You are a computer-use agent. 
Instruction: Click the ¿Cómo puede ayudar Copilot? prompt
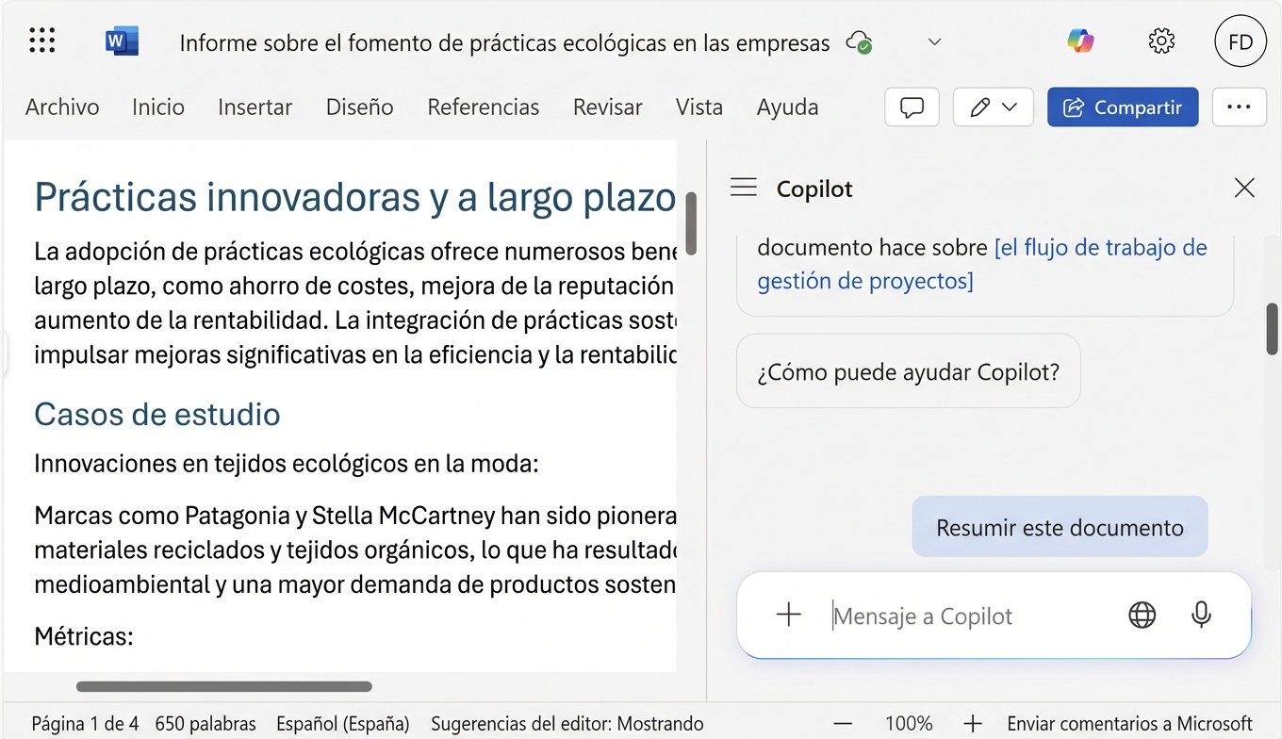[907, 370]
